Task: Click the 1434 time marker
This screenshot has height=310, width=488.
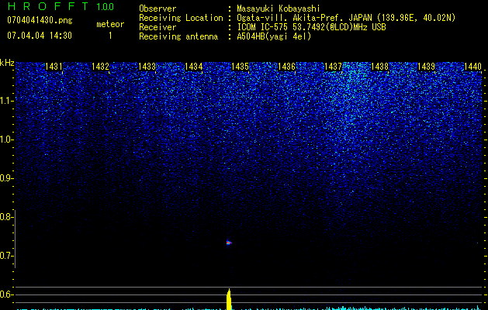Action: coord(194,67)
